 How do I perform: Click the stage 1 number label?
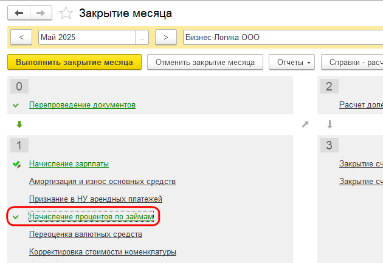(x=19, y=145)
